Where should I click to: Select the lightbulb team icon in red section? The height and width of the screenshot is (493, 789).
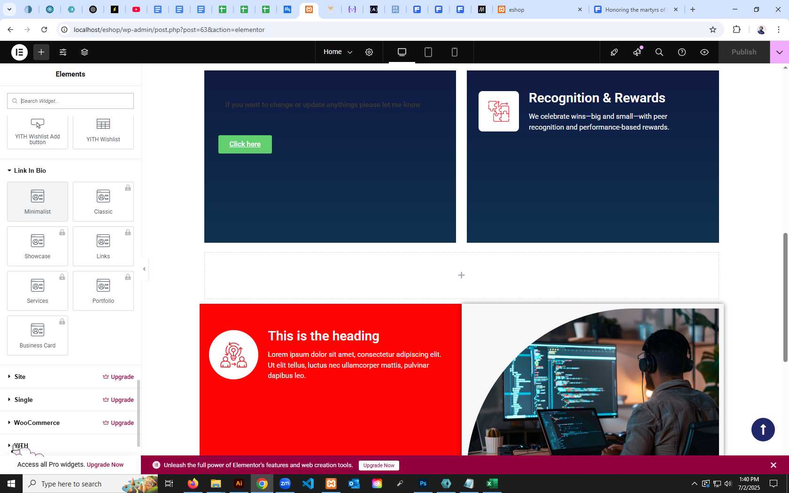click(x=233, y=354)
